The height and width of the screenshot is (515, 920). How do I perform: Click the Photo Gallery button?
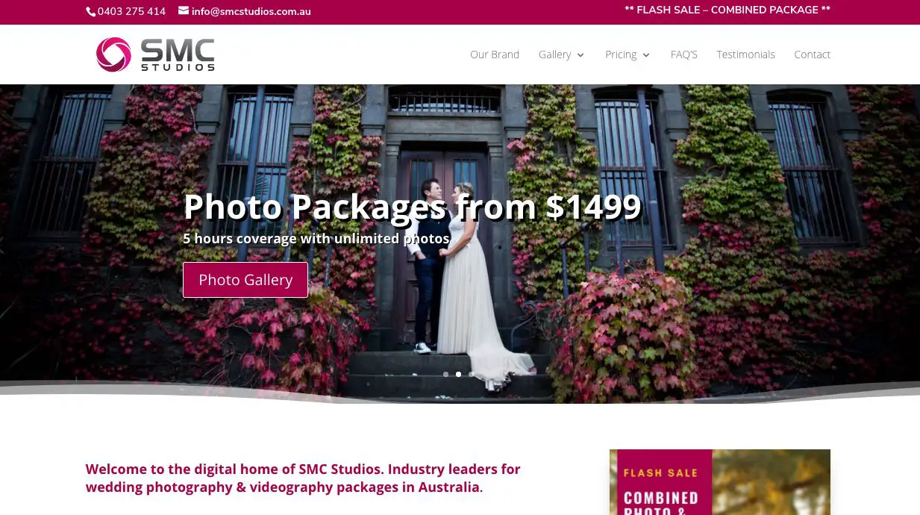tap(245, 280)
